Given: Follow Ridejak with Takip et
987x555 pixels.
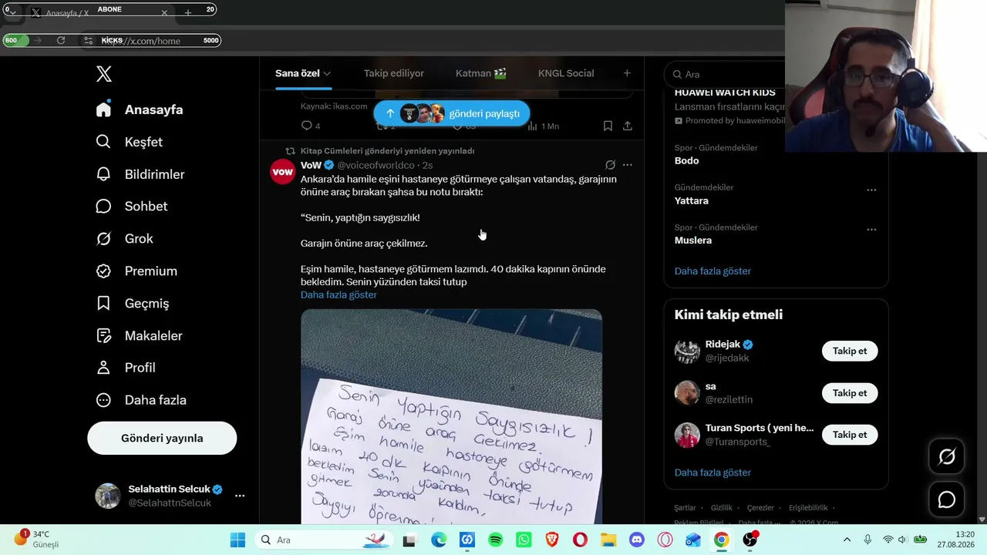Looking at the screenshot, I should (850, 351).
